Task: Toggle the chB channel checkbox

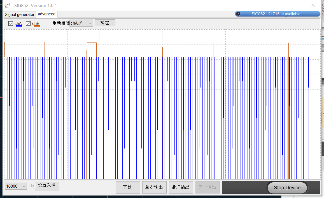Action: 28,23
